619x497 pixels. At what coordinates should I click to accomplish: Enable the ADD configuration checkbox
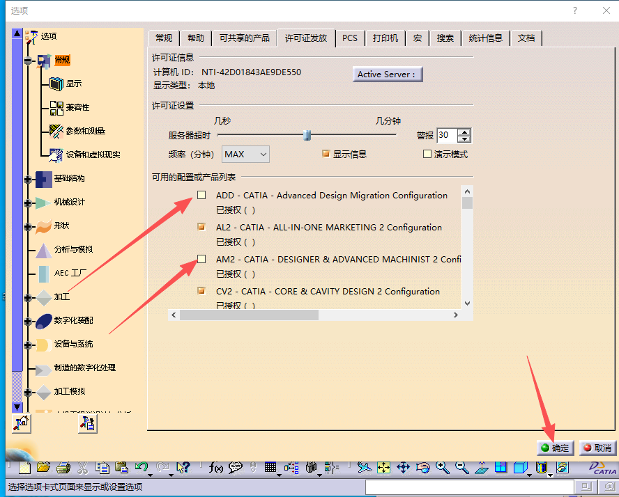click(201, 195)
